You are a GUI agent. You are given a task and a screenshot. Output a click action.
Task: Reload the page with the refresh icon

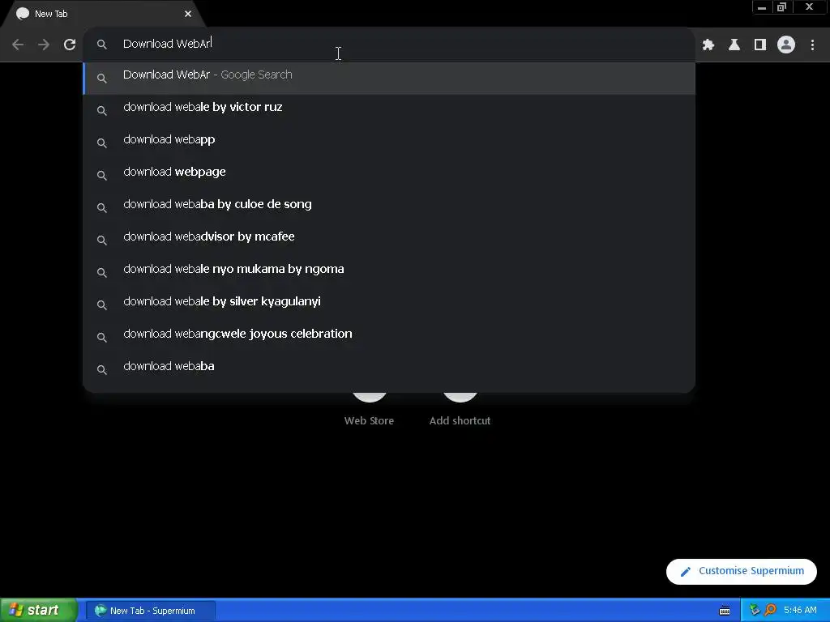(70, 45)
